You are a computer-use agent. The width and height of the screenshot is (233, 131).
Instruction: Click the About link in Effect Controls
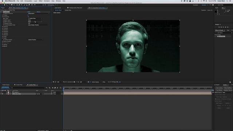click(39, 12)
